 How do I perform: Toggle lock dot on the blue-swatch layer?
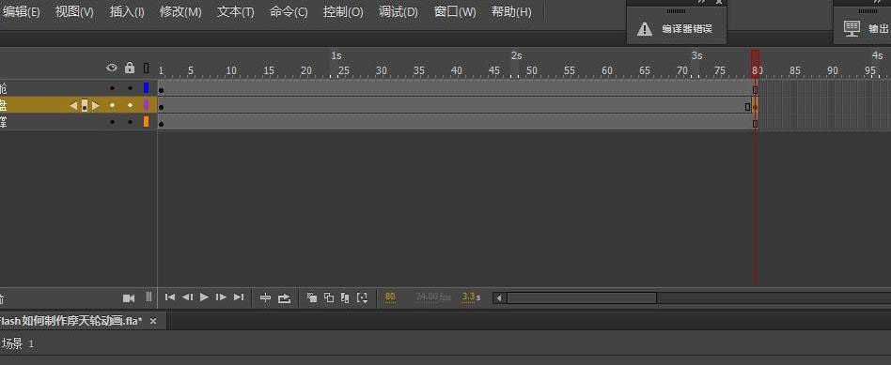[x=130, y=88]
